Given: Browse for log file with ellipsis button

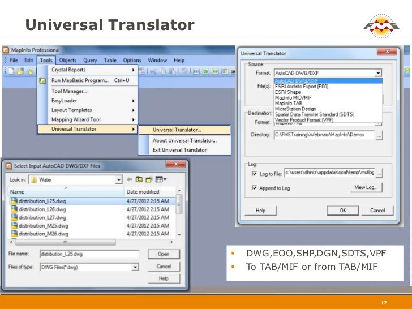Looking at the screenshot, I should coord(379,173).
